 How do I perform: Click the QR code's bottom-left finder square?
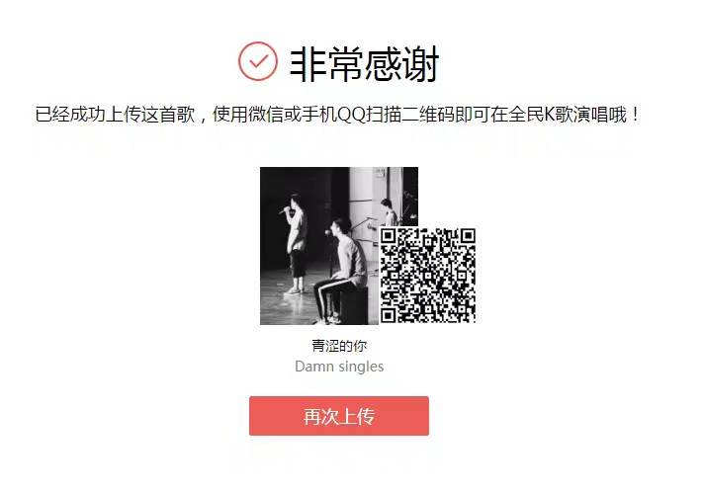tap(389, 314)
